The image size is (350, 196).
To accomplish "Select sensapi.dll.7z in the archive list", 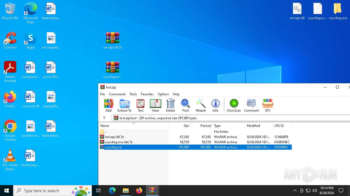I will pyautogui.click(x=195, y=137).
